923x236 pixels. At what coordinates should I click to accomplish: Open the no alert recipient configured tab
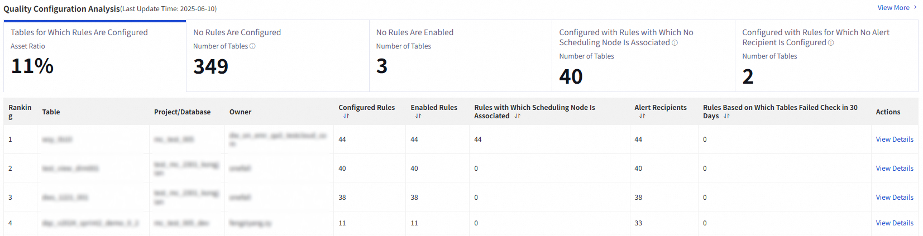826,56
